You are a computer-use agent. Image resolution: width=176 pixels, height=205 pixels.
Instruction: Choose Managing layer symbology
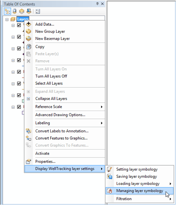(139, 191)
